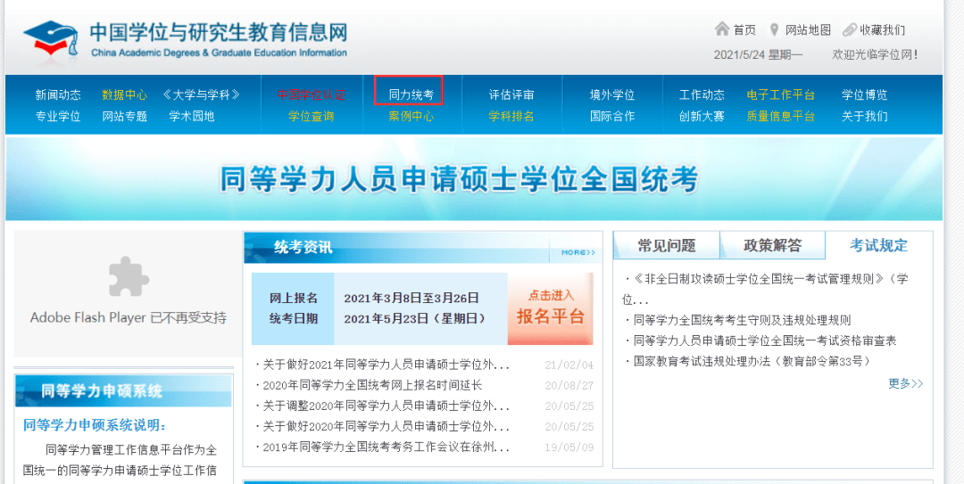
Task: Open the 网站专题 menu item
Action: click(x=125, y=116)
